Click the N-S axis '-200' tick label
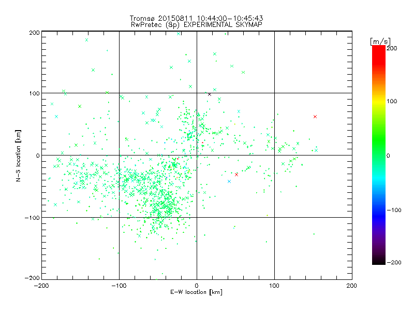The image size is (414, 311). tap(32, 278)
